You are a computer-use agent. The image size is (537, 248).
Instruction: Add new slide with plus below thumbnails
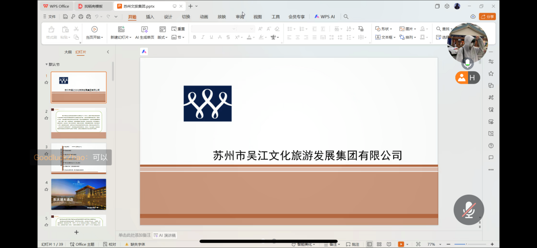point(77,232)
